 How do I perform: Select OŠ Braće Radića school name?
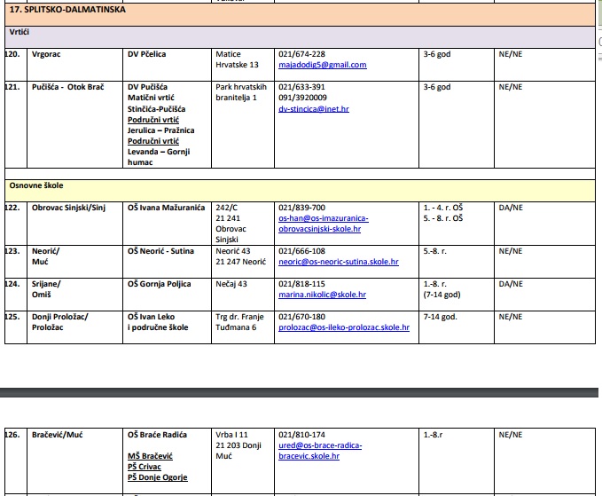(157, 435)
